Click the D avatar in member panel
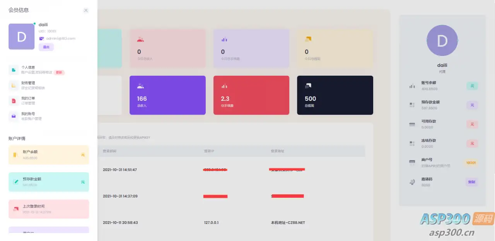Screen dimensions: 495x241 (22, 37)
